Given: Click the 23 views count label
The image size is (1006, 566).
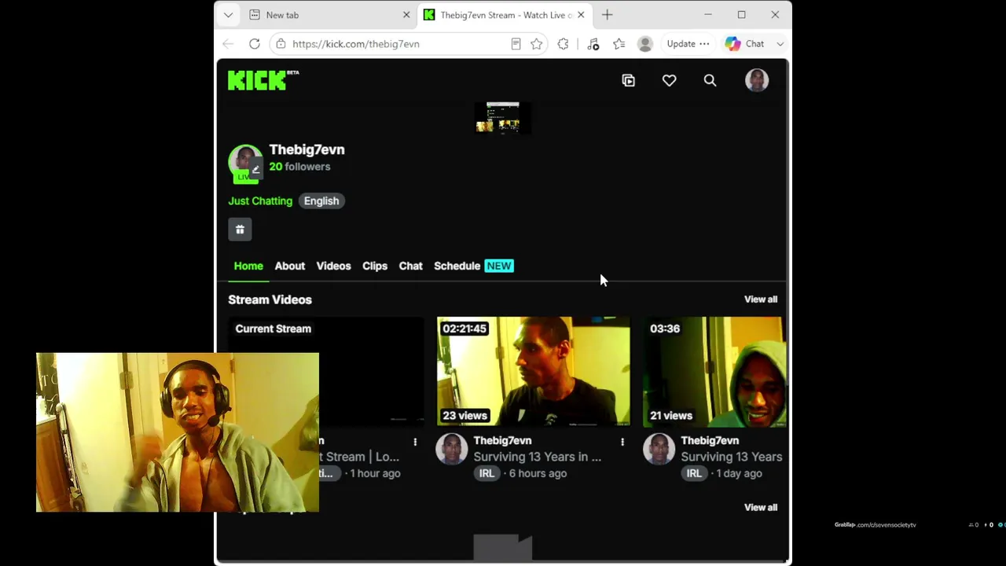Looking at the screenshot, I should (x=464, y=415).
